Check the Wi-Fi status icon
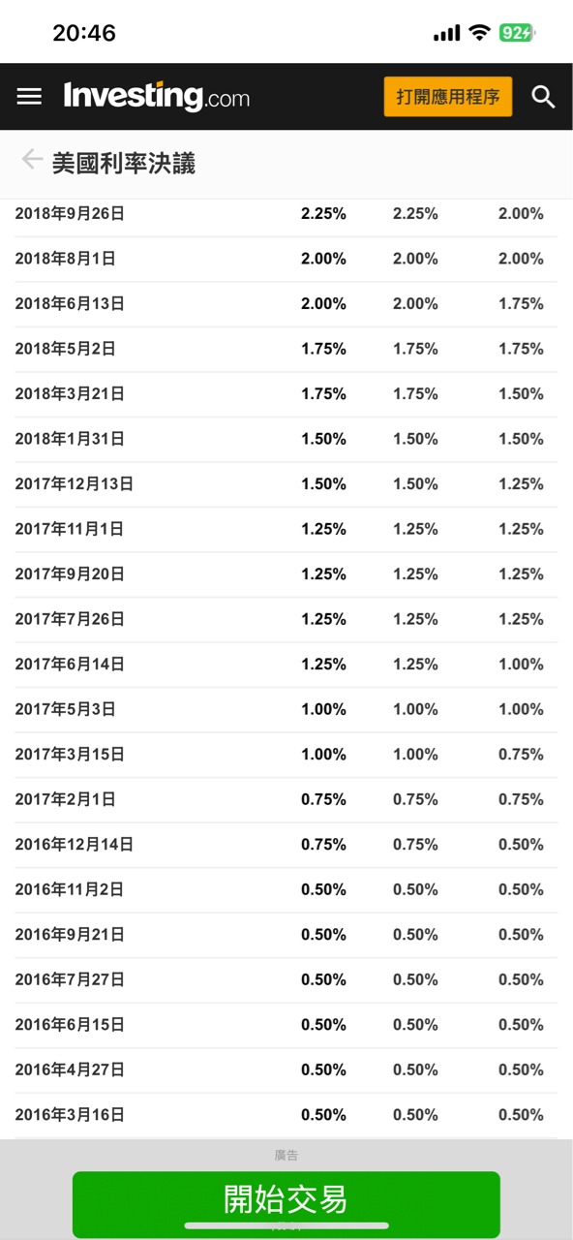The height and width of the screenshot is (1240, 573). pos(481,32)
